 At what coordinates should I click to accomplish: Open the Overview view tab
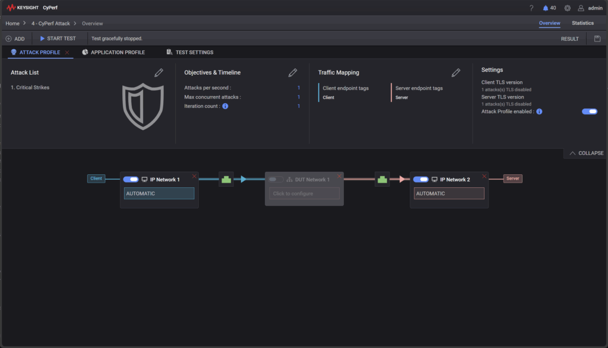[x=549, y=23]
